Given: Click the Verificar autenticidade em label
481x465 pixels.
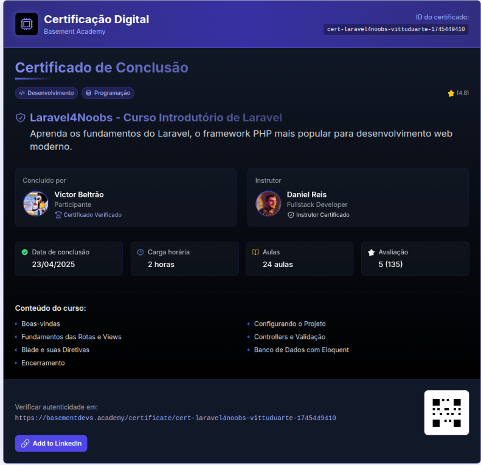Looking at the screenshot, I should (x=56, y=407).
